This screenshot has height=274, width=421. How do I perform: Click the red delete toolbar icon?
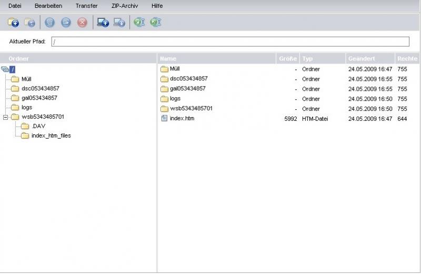pyautogui.click(x=82, y=23)
